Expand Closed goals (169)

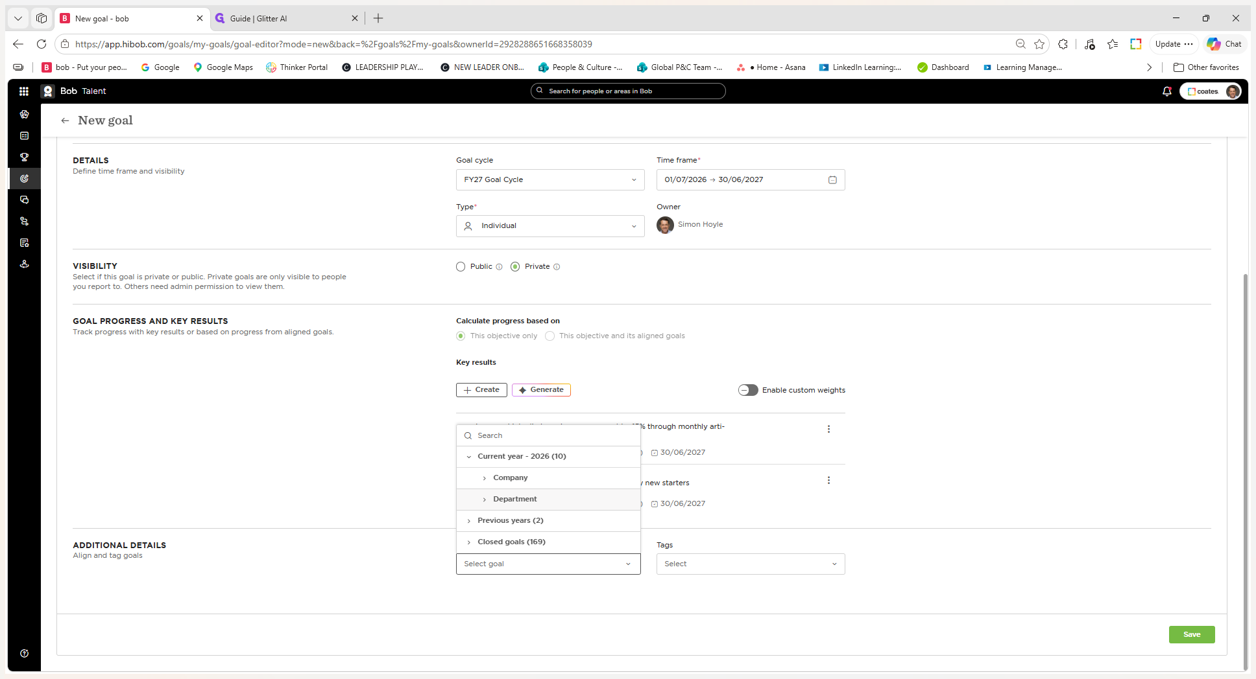tap(548, 542)
